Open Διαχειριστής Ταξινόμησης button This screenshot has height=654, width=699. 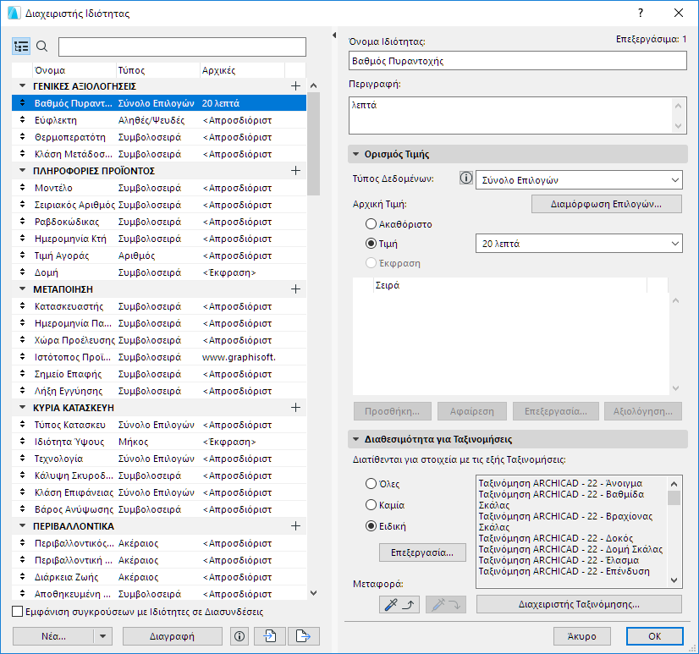click(x=578, y=604)
